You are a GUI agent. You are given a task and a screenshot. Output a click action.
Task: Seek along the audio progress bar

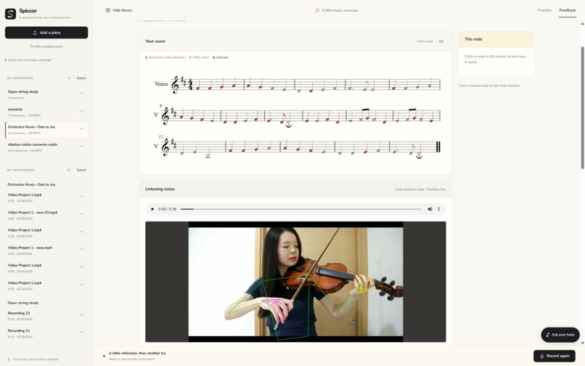point(300,209)
